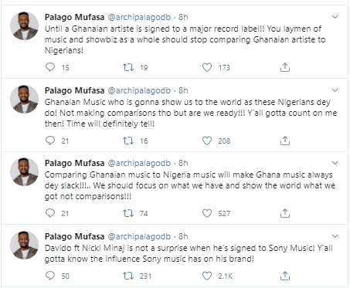Retweet the tweet with 74 retweets

point(128,213)
